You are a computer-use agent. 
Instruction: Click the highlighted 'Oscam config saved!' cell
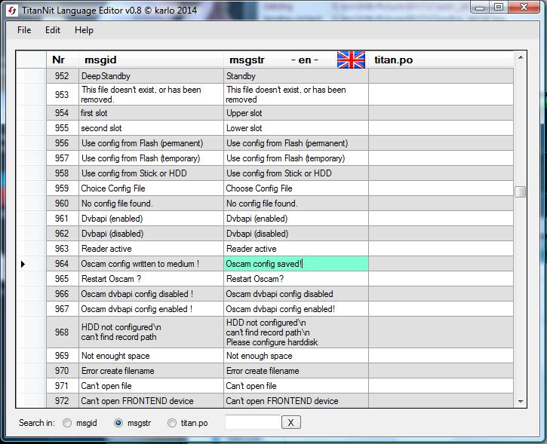tap(296, 264)
